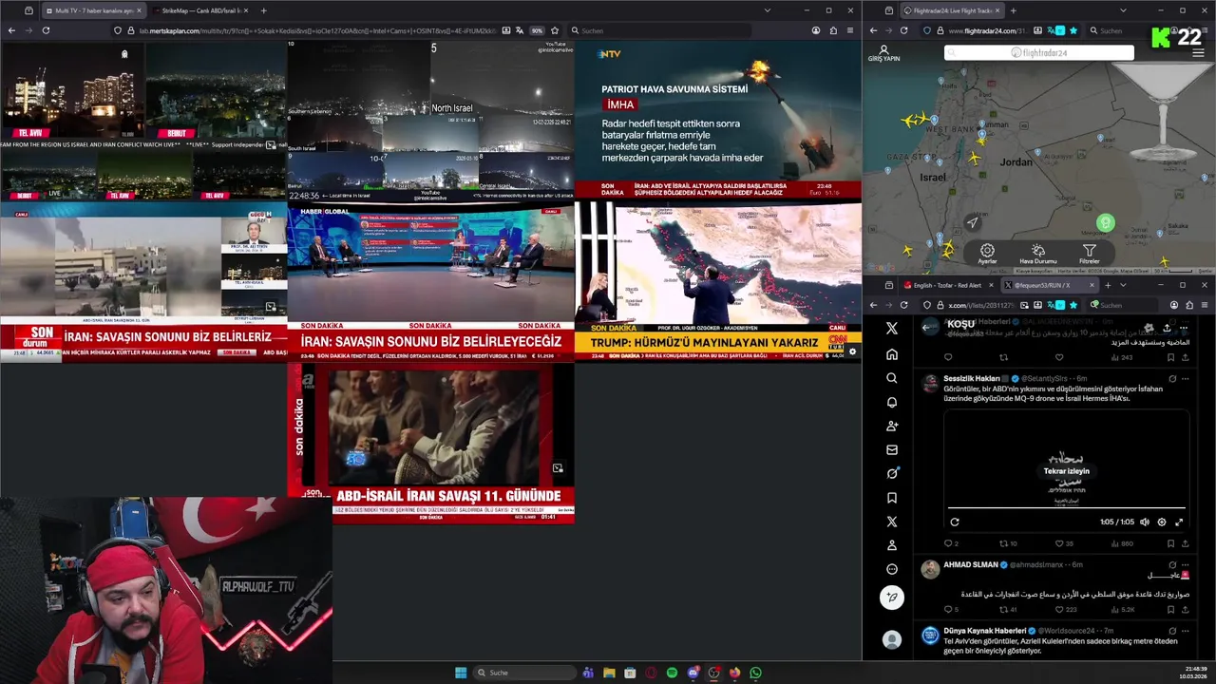
Task: Open X Notifications bell icon
Action: coord(891,402)
